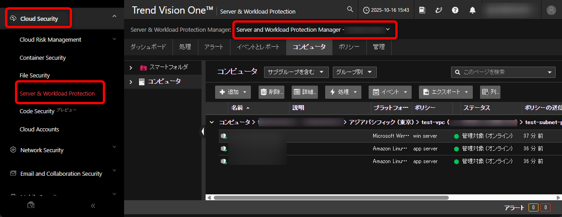Click the delete (削除) trash button

point(272,92)
